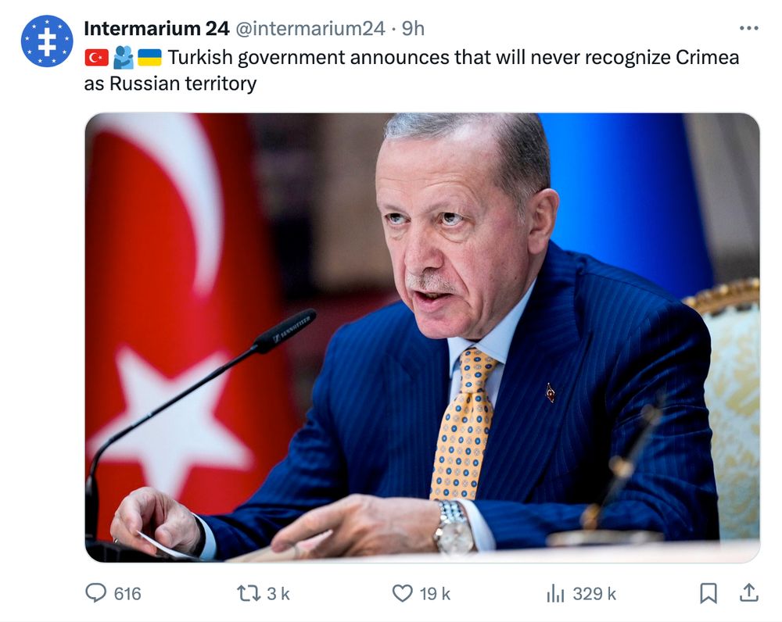The height and width of the screenshot is (622, 782).
Task: Open the share upload icon
Action: coord(749,593)
